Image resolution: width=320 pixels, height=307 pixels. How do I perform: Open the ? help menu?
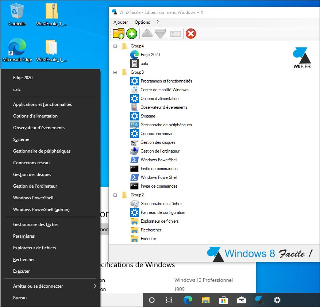coord(158,22)
